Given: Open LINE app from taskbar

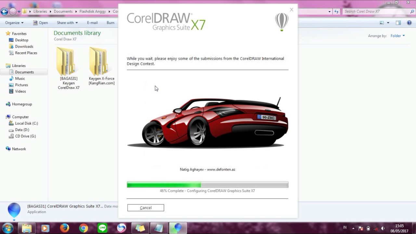Looking at the screenshot, I should click(102, 228).
